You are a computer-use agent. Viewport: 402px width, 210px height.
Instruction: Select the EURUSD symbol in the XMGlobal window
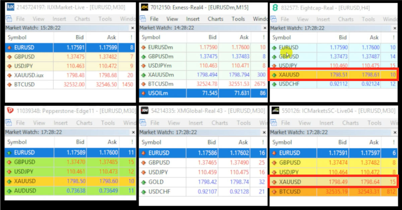click(x=159, y=153)
